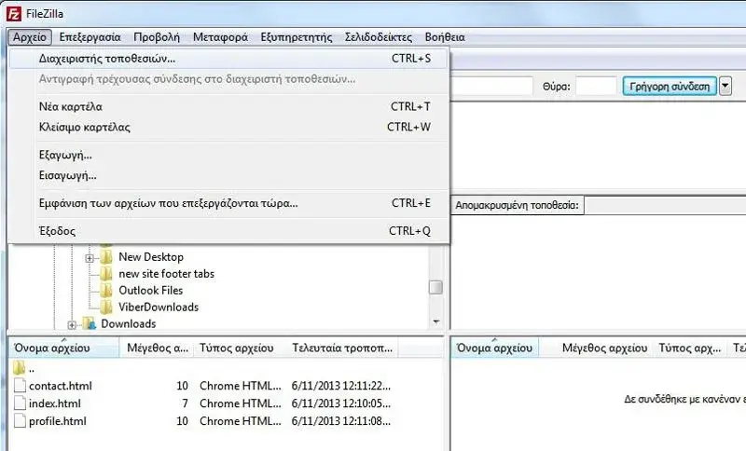
Task: Click the Γρήγορη σύνδεση button
Action: (670, 87)
